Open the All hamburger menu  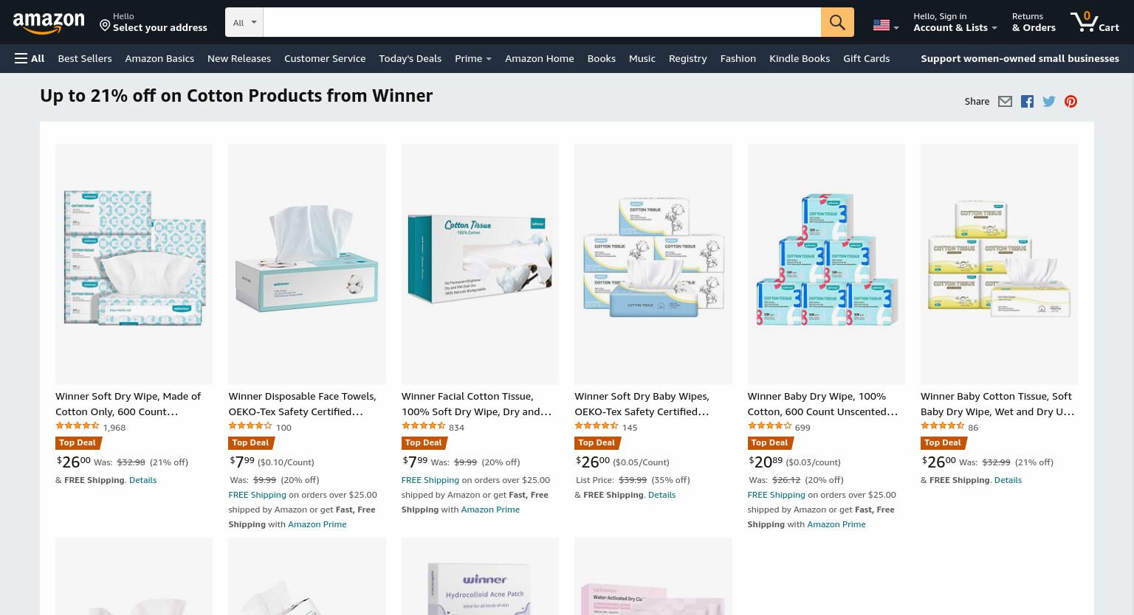coord(30,58)
